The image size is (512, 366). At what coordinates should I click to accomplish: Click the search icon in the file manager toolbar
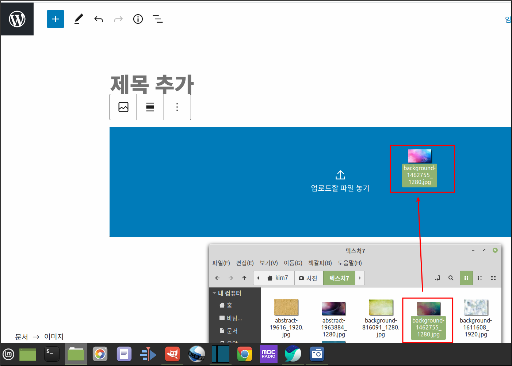pyautogui.click(x=451, y=278)
